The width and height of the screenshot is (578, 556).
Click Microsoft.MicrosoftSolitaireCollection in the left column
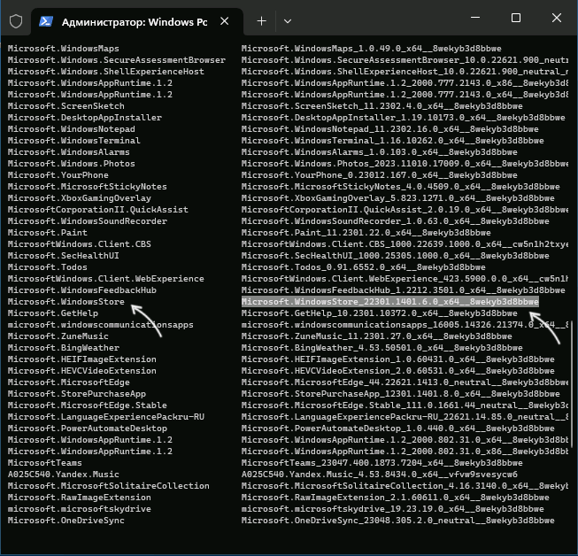click(x=108, y=485)
